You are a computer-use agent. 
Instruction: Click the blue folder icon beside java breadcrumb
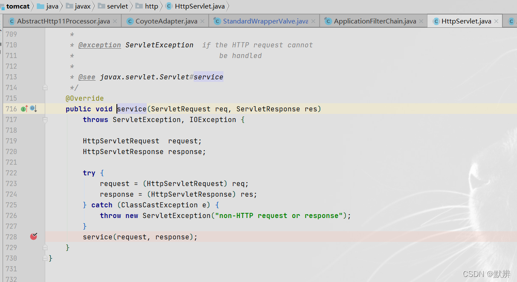point(41,6)
